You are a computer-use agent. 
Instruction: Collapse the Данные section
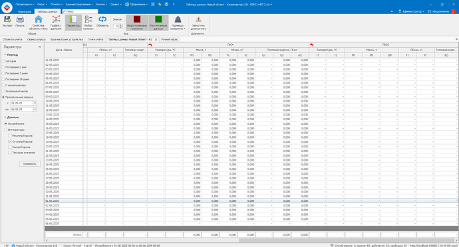click(5, 118)
